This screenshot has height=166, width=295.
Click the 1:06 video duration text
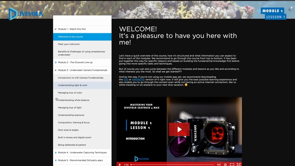tap(126, 165)
